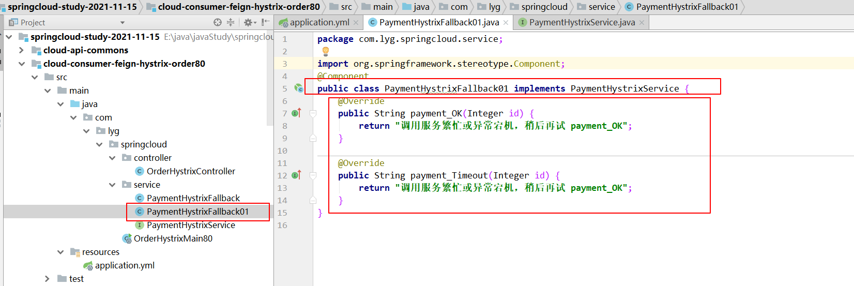Select cloud-api-commons module in tree

point(86,50)
